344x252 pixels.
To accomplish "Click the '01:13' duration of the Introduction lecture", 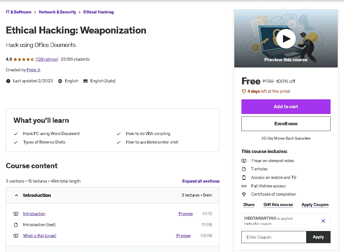I will pyautogui.click(x=207, y=214).
